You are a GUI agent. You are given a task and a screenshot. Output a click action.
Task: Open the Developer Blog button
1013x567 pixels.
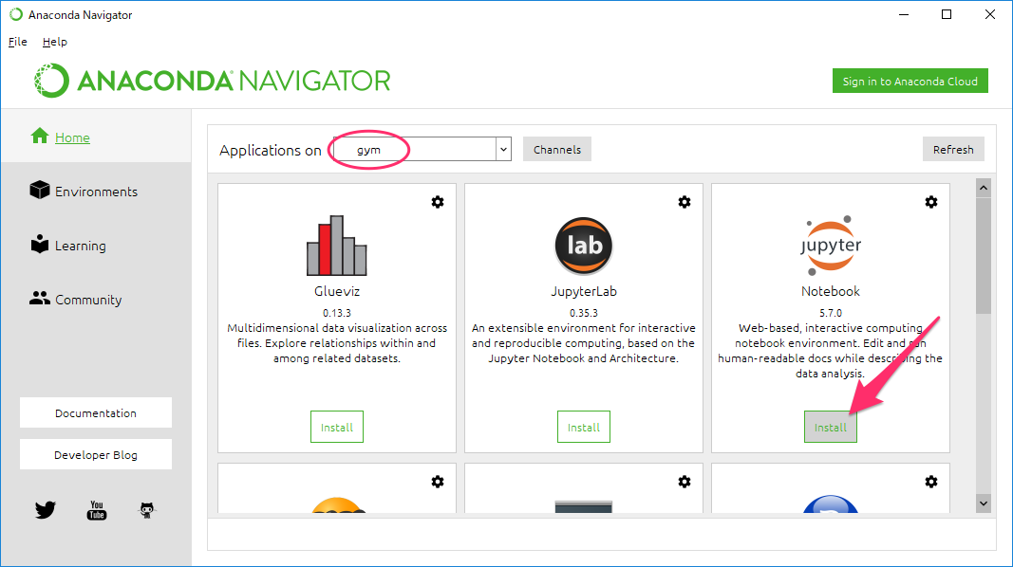[96, 455]
